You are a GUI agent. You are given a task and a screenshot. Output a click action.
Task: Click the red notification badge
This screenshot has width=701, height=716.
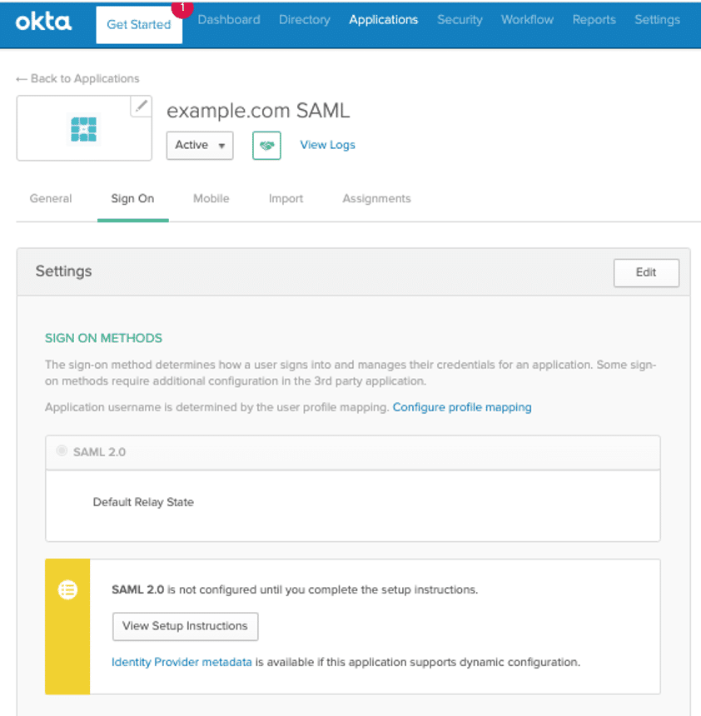(181, 7)
